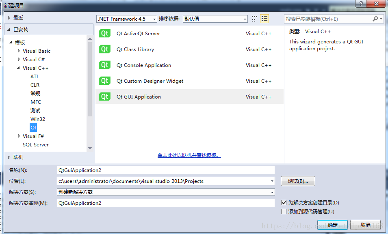This screenshot has height=234, width=388.
Task: Click the search installed templates field
Action: [328, 19]
